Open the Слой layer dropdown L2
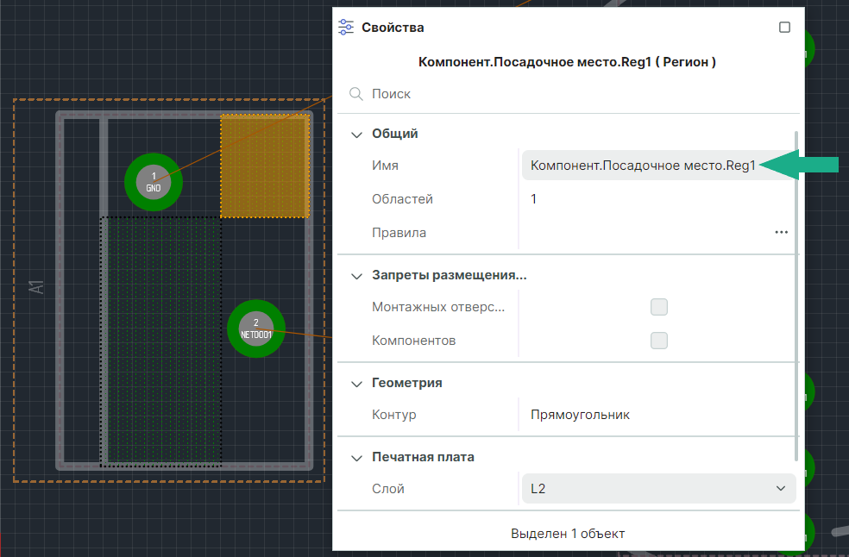 coord(658,489)
